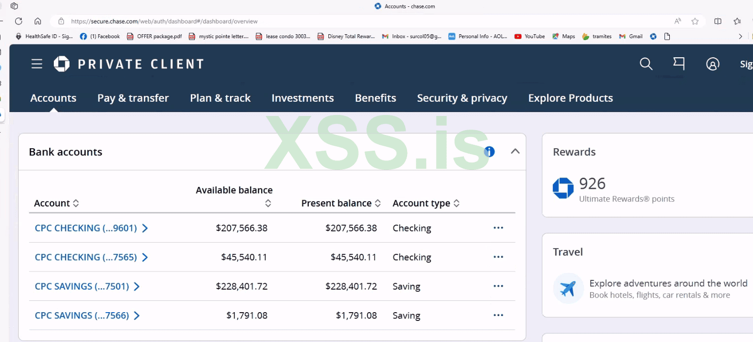Open more options for CPC CHECKING 9601

pos(498,228)
